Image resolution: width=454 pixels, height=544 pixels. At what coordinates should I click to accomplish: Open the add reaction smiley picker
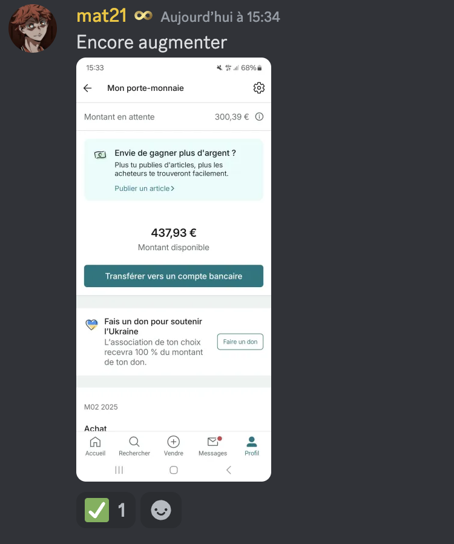pyautogui.click(x=161, y=510)
